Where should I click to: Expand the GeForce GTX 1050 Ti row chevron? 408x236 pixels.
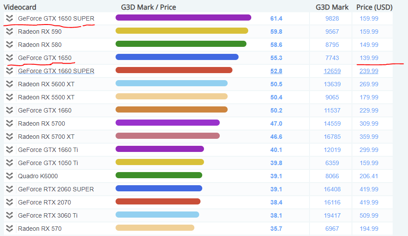[x=10, y=163]
